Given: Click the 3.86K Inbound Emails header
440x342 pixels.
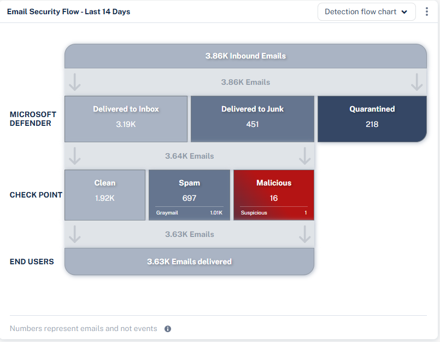Looking at the screenshot, I should [x=245, y=56].
